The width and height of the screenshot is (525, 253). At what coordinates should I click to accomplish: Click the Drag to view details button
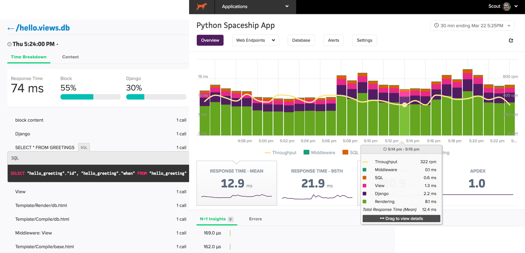point(401,219)
